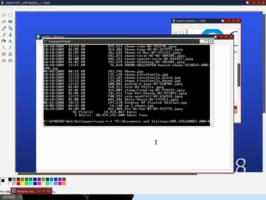Click the "Obama.jpg" file entry
This screenshot has height=200, width=266.
click(x=134, y=71)
